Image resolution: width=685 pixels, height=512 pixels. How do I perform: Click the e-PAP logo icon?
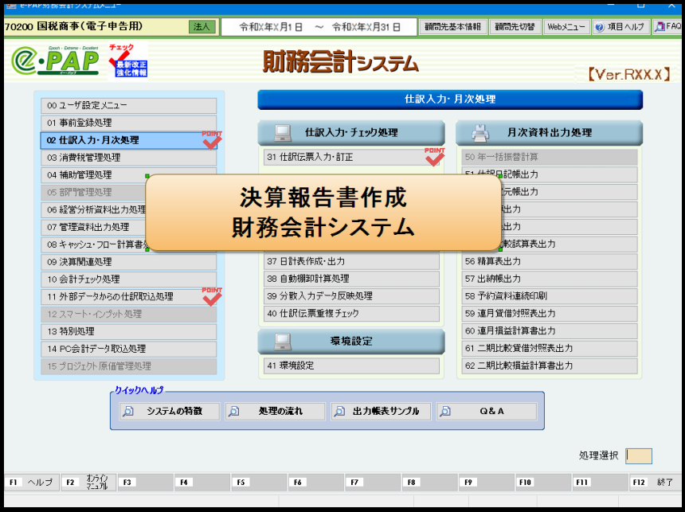56,61
